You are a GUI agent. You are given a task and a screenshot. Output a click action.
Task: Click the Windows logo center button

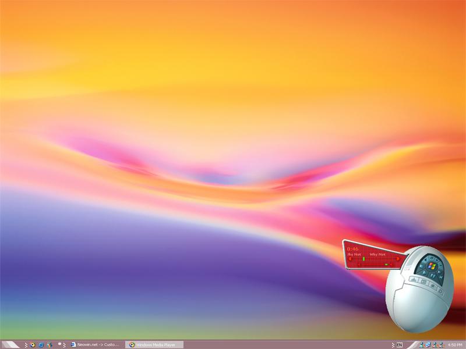pyautogui.click(x=432, y=266)
